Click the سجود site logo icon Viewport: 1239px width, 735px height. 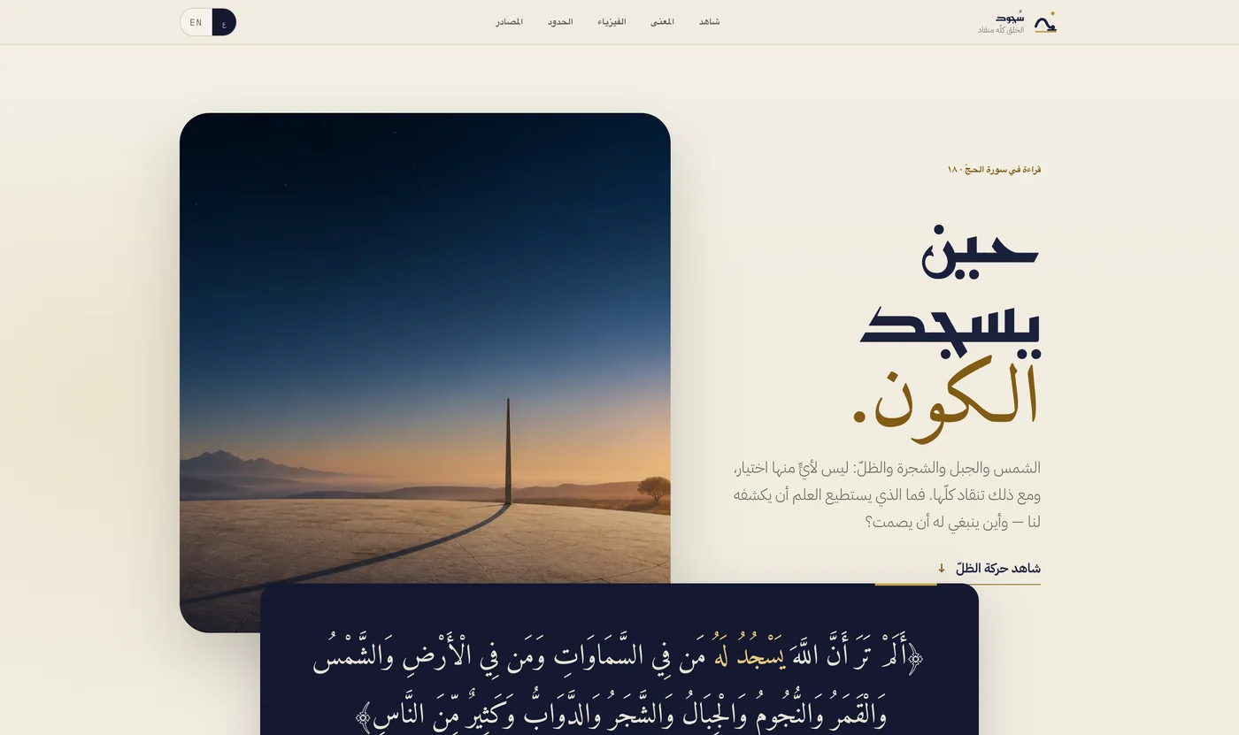pyautogui.click(x=1045, y=23)
